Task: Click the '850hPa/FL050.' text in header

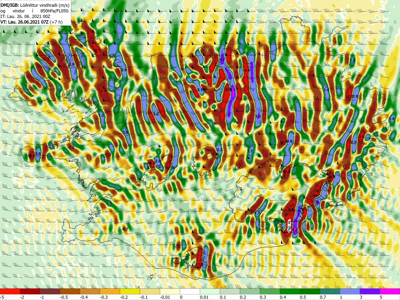Action: (x=55, y=11)
